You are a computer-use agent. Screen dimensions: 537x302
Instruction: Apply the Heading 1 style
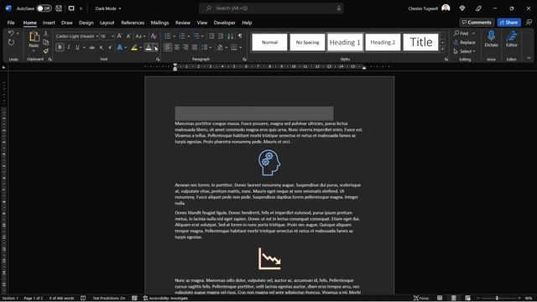pyautogui.click(x=345, y=42)
